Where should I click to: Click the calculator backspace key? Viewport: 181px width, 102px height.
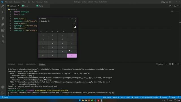click(72, 35)
